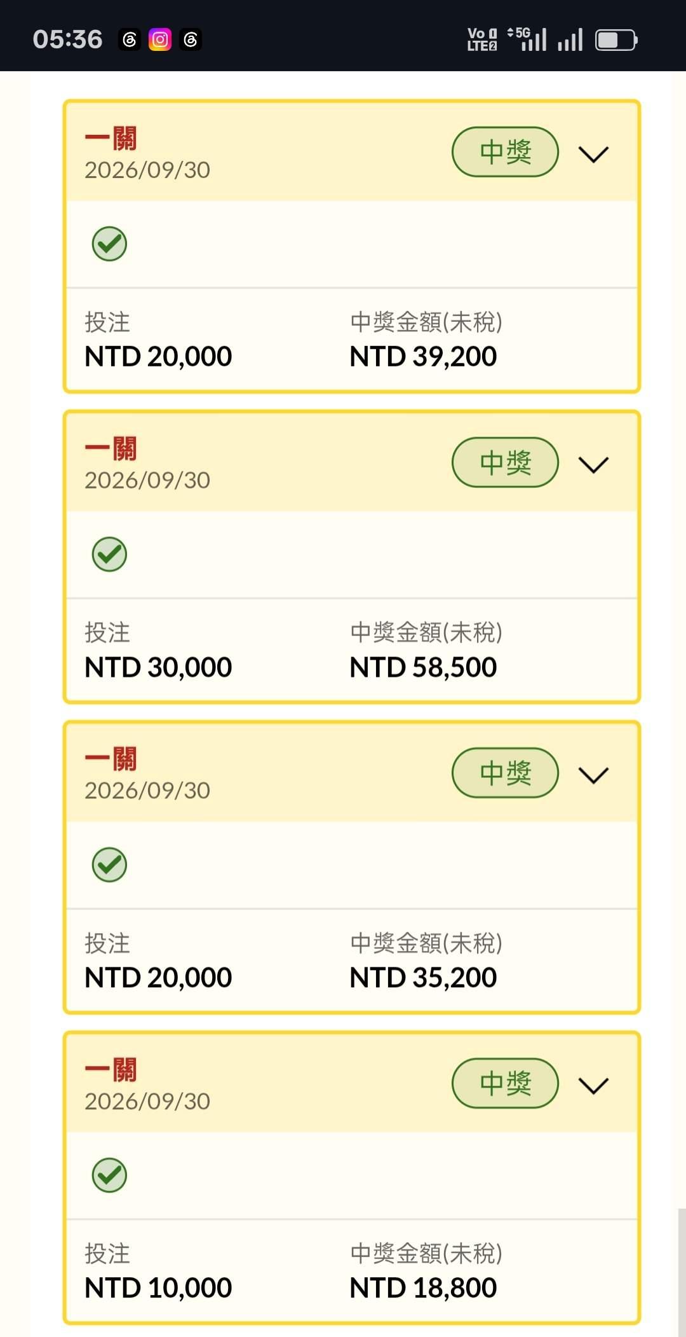Viewport: 686px width, 1337px height.
Task: Expand the card with NTD 18,800 winnings
Action: coord(594,1086)
